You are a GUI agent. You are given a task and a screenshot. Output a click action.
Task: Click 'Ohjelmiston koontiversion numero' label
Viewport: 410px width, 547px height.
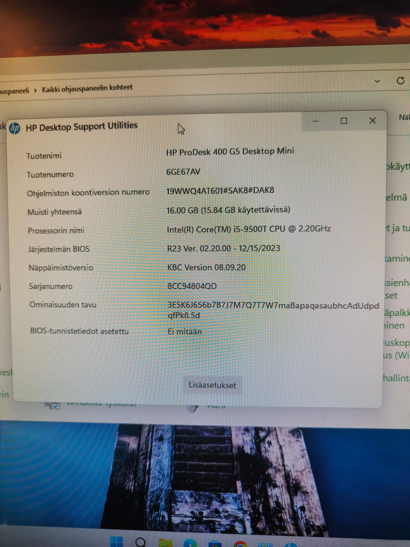click(x=88, y=193)
